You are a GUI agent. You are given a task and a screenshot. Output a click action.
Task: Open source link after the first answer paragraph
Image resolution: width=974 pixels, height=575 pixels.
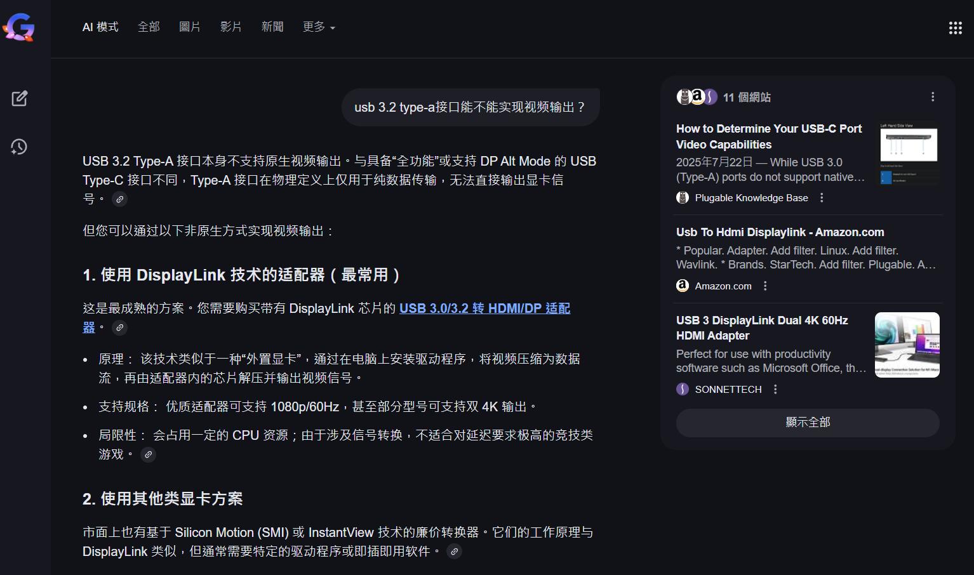(119, 199)
